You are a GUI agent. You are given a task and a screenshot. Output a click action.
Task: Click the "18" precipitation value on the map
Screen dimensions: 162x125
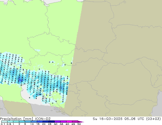(x=40, y=94)
